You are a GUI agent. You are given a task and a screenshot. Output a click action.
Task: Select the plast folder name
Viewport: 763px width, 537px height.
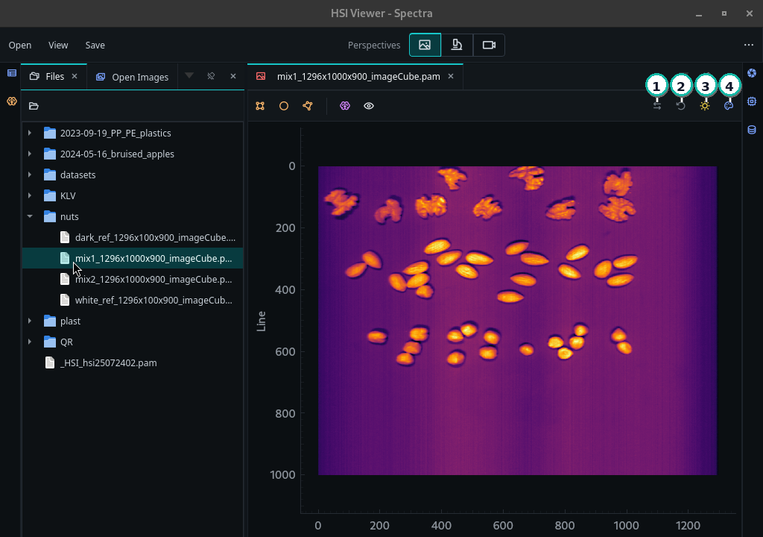[70, 321]
